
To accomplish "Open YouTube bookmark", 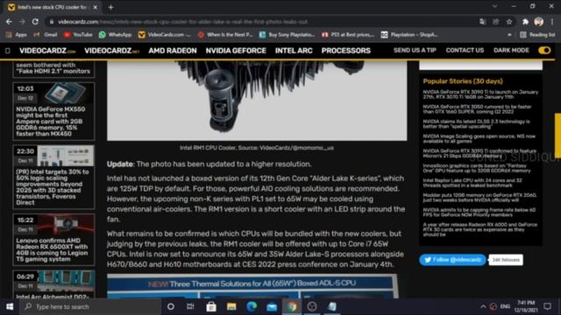I will 78,35.
